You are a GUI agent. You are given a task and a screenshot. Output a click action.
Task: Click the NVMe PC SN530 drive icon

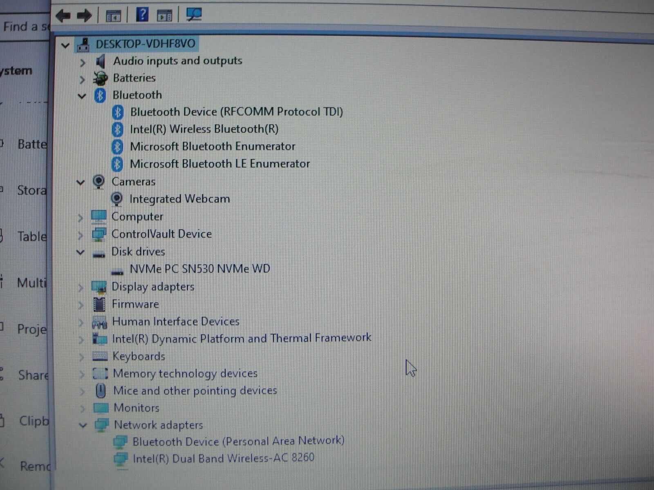point(117,272)
